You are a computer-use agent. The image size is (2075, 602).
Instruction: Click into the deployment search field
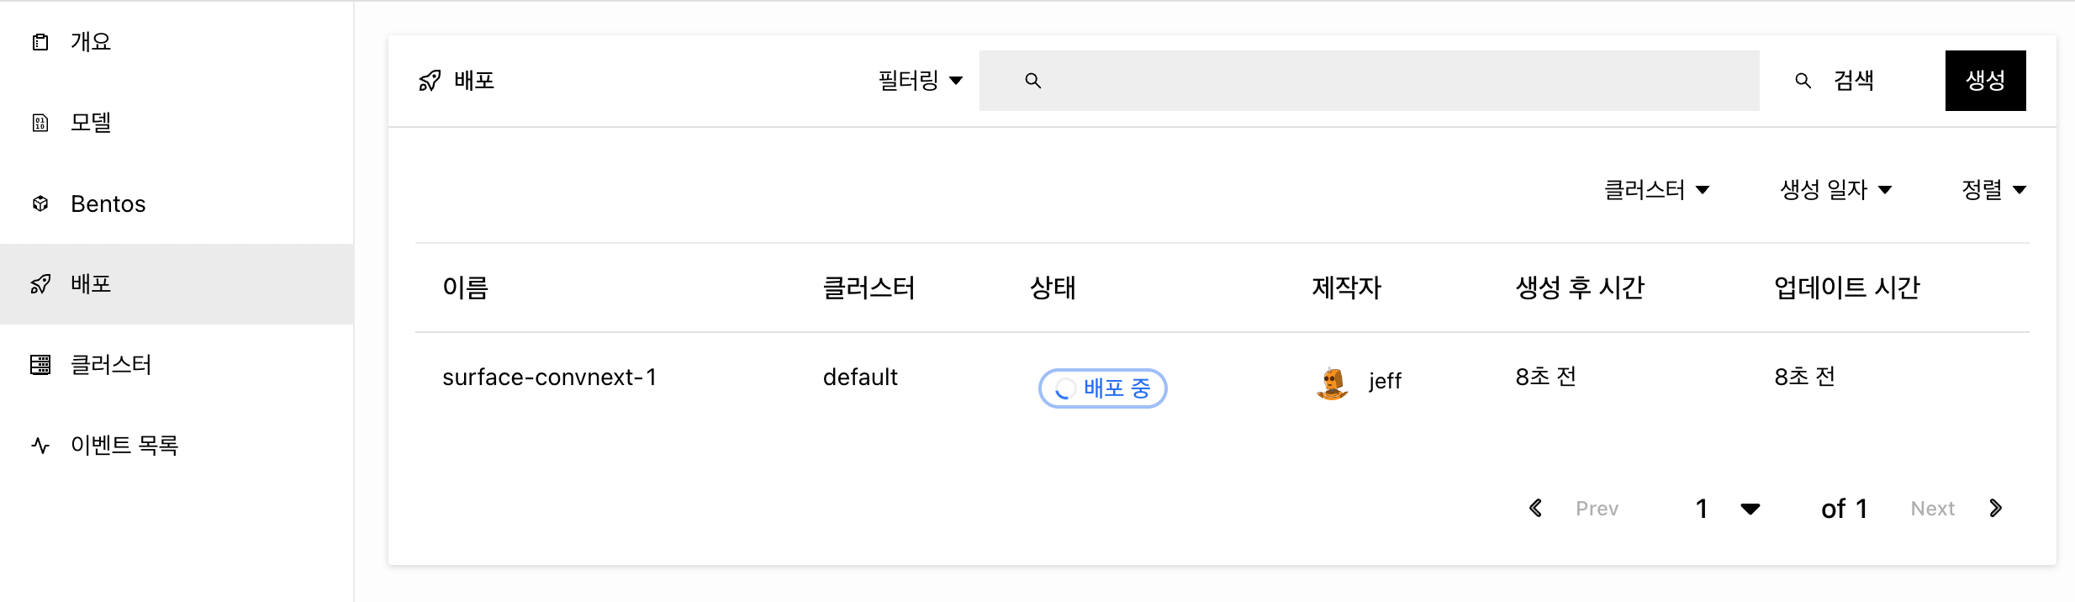pyautogui.click(x=1370, y=81)
